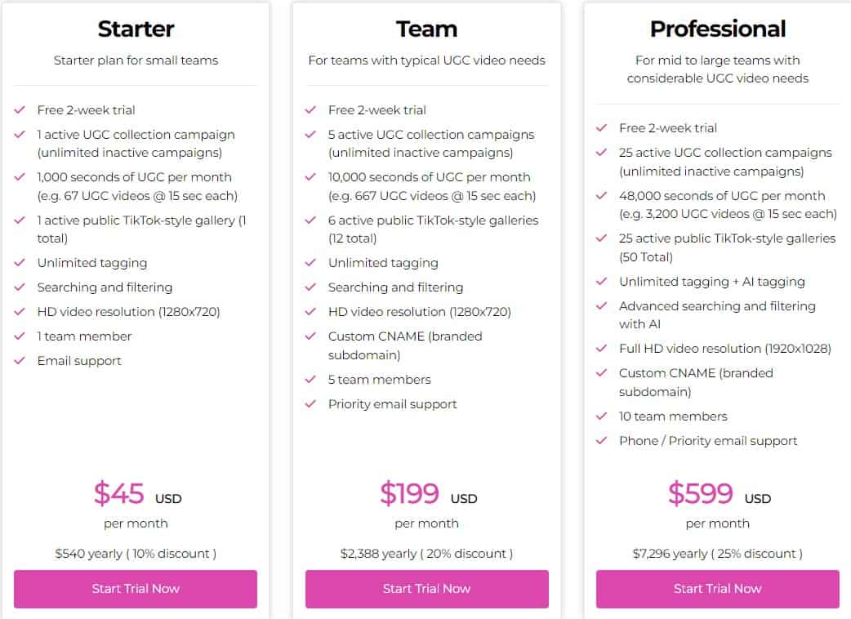Click Start Trial Now under Professional
This screenshot has width=851, height=619.
pos(717,588)
